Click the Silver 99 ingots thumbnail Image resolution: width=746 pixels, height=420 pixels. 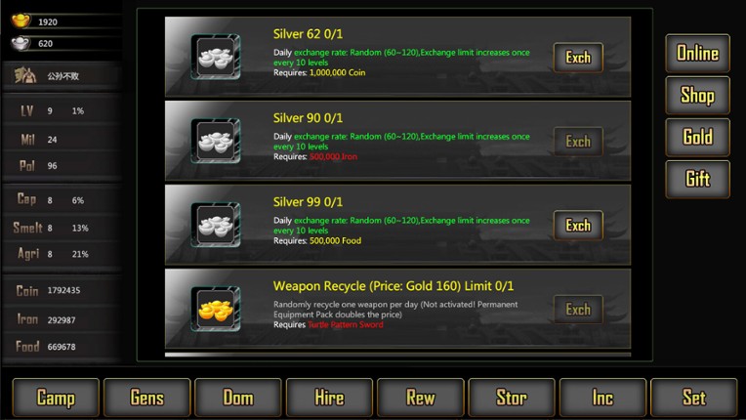(x=216, y=225)
